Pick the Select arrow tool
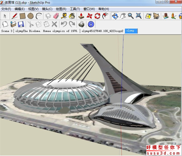182x156 pixels. click(5, 16)
